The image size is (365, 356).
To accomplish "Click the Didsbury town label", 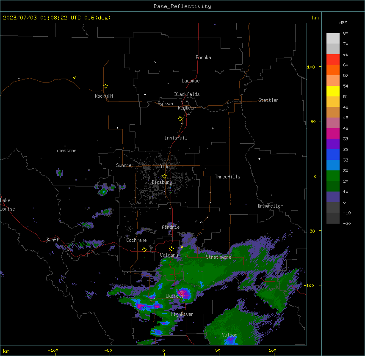I will (x=162, y=182).
